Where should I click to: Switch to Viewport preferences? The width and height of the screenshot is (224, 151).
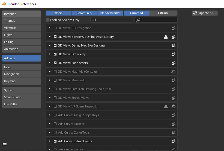[x=22, y=28]
